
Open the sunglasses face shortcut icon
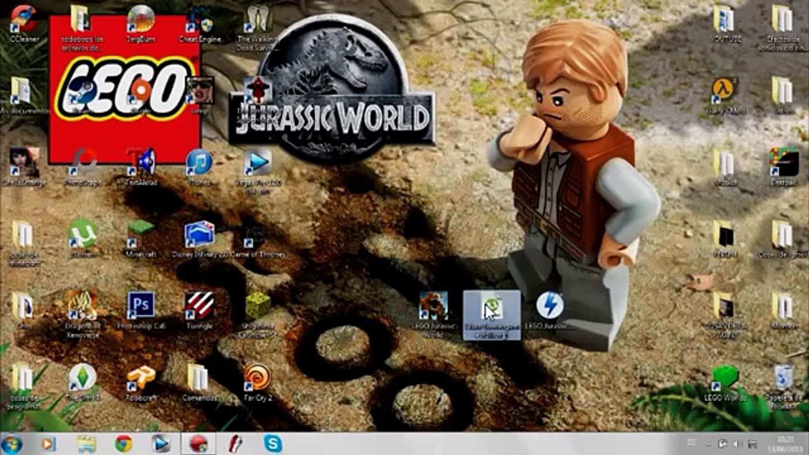point(199,95)
